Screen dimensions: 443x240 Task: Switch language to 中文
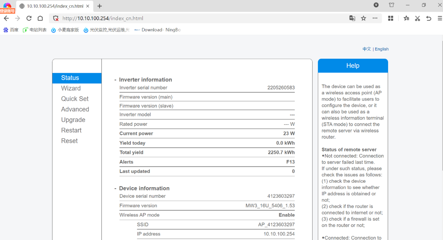[x=367, y=49]
